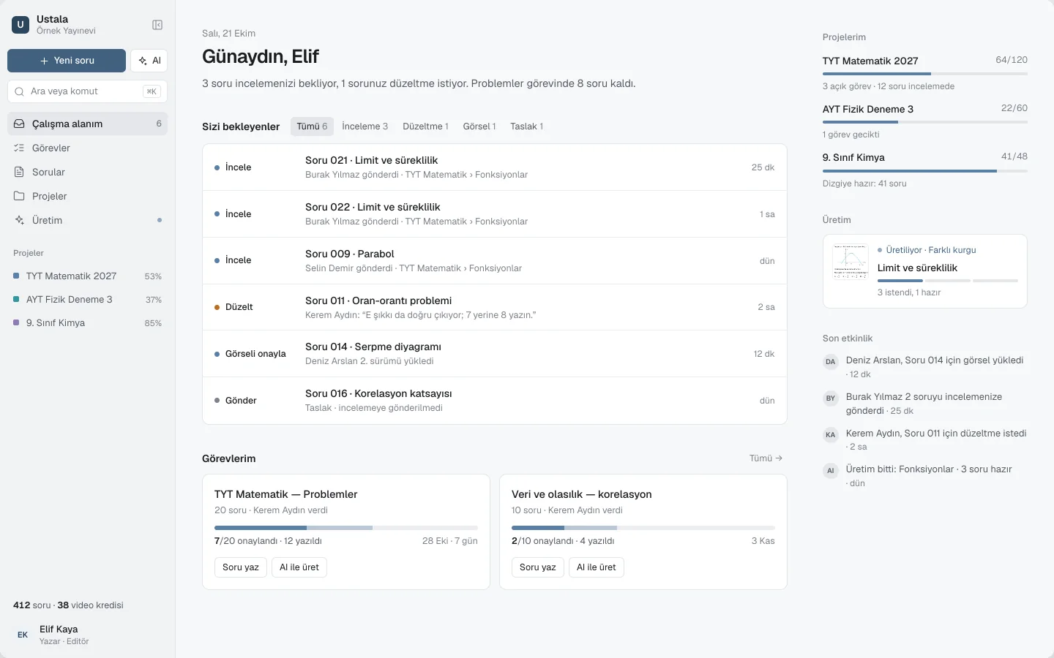This screenshot has width=1054, height=658.
Task: Click the KA avatar in Son etkinlik
Action: click(830, 434)
